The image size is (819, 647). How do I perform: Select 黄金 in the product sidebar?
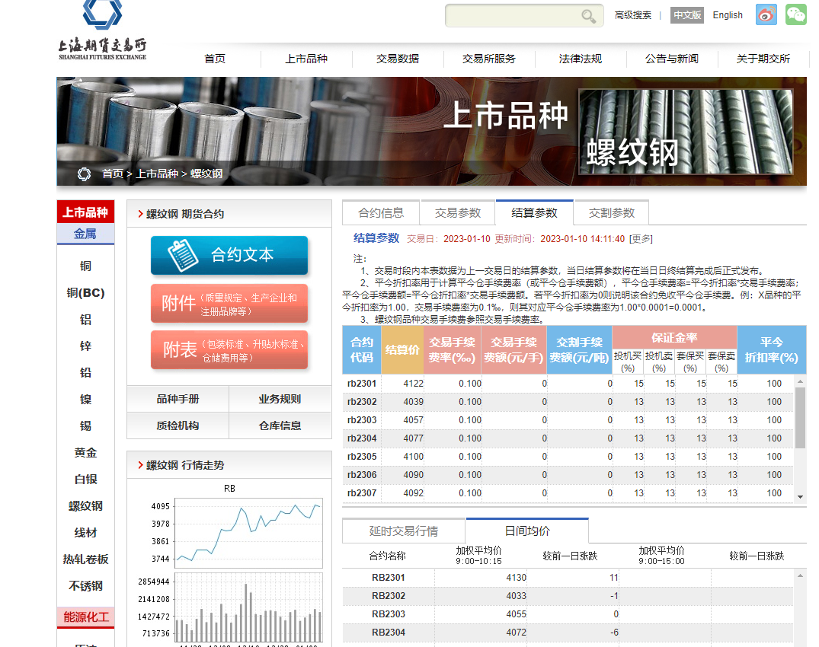pyautogui.click(x=85, y=452)
